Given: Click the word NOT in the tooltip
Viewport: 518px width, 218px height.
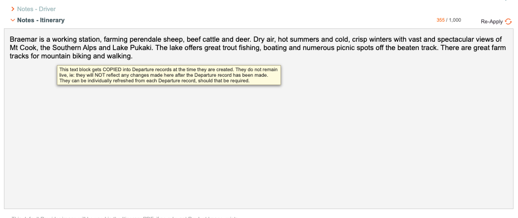Looking at the screenshot, I should coord(100,75).
